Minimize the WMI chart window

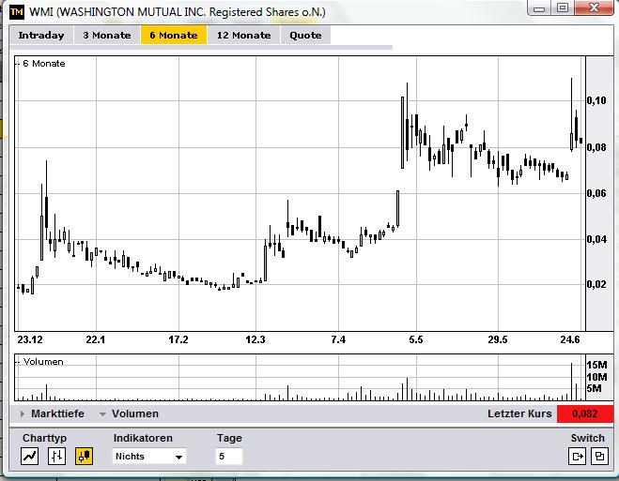tap(539, 8)
